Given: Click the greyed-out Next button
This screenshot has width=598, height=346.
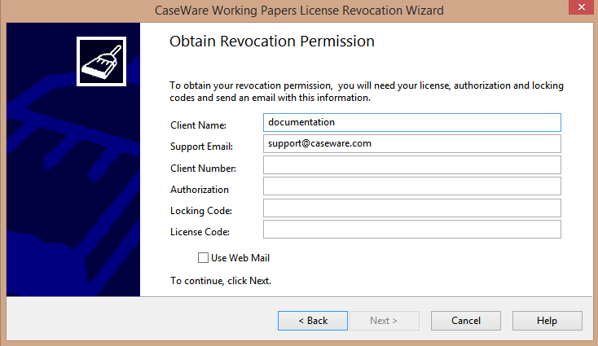Looking at the screenshot, I should (385, 321).
